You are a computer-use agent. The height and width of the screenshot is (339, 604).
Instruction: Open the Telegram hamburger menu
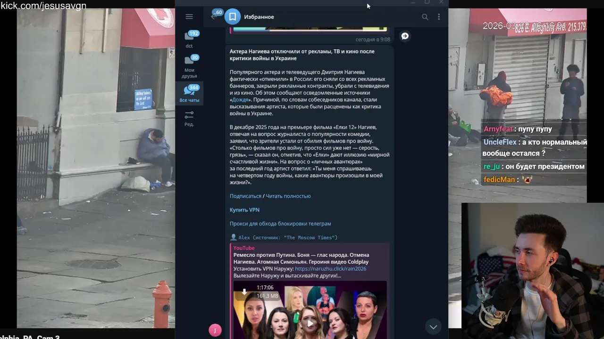point(189,16)
